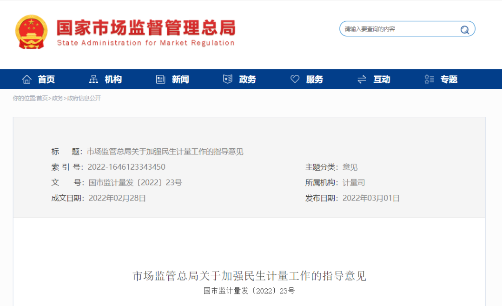This screenshot has width=502, height=306.
Task: Click the 所属机构 field label
Action: [x=322, y=183]
